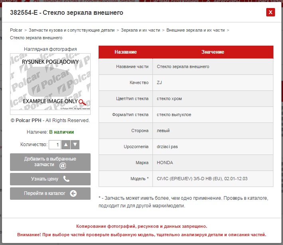Click the left arrow icon on catalog button
Screen dimensions: 283x245
point(73,193)
